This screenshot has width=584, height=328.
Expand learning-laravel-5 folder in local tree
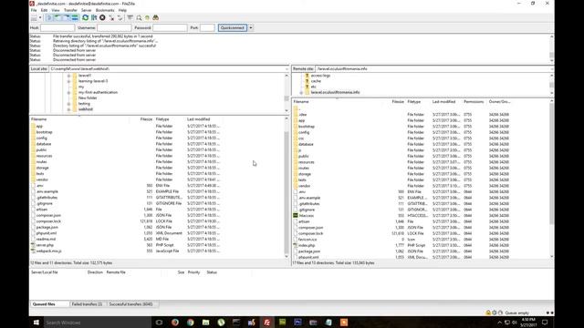coord(68,81)
